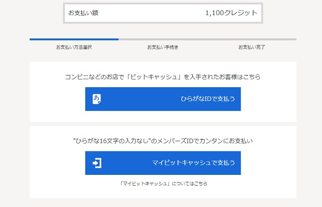Click the blue filled progress bar segment
The height and width of the screenshot is (207, 322).
tap(74, 39)
